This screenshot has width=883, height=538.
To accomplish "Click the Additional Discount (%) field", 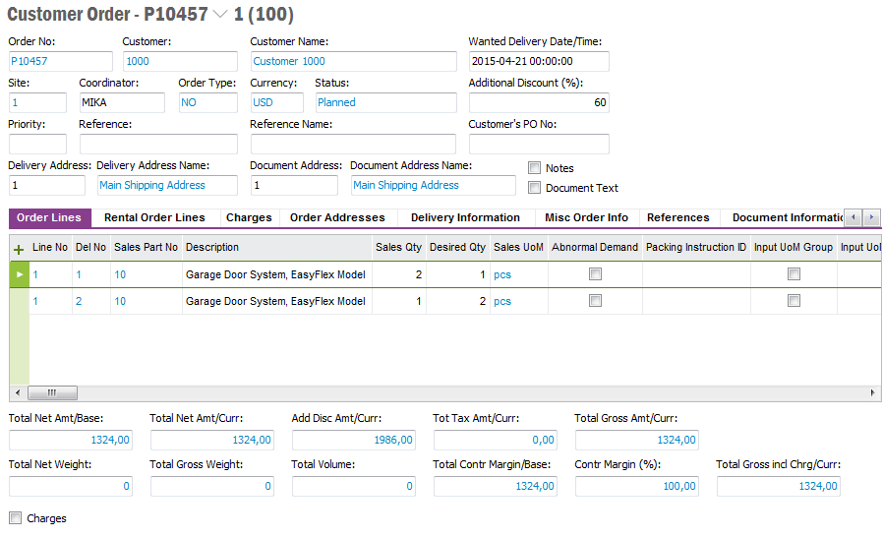I will coord(539,102).
